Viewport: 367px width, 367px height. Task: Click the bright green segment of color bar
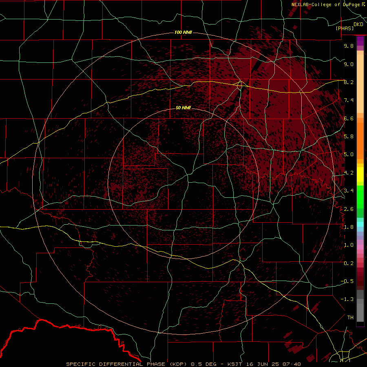click(360, 197)
